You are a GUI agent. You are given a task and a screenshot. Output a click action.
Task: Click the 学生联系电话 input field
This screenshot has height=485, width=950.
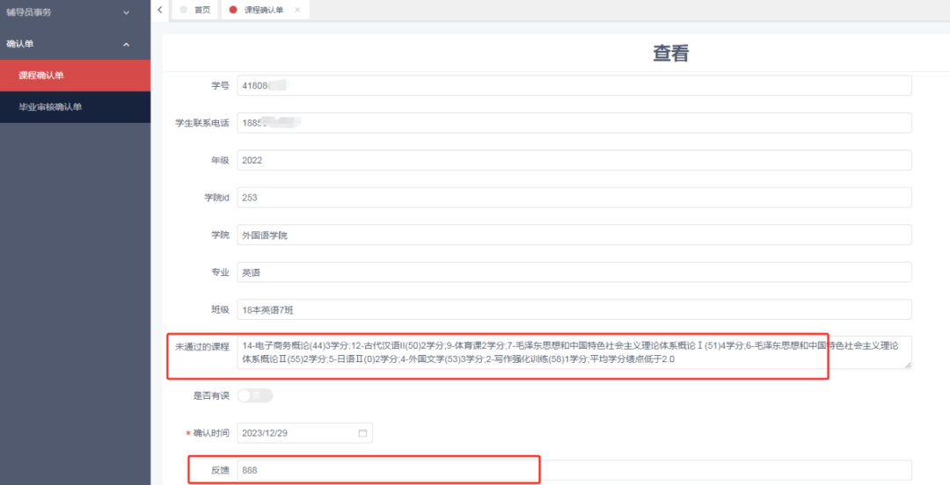(572, 123)
